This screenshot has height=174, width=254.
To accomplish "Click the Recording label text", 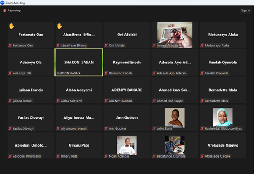I will pyautogui.click(x=14, y=11).
